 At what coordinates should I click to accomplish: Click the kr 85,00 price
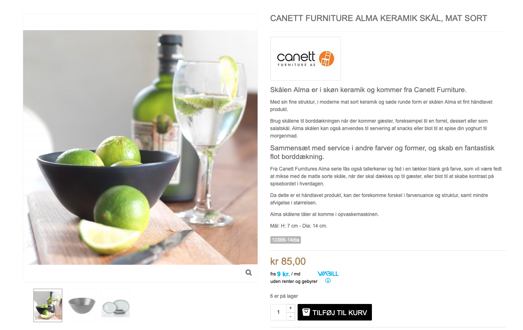pos(288,261)
